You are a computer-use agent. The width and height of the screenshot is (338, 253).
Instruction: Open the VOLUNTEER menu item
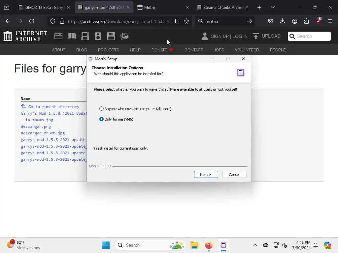pyautogui.click(x=247, y=50)
